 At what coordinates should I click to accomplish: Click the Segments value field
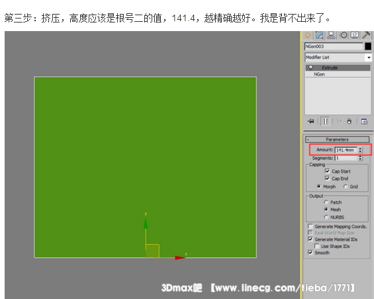pos(346,158)
